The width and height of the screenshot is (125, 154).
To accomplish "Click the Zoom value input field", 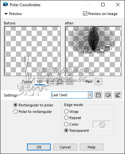I will point(40,82).
